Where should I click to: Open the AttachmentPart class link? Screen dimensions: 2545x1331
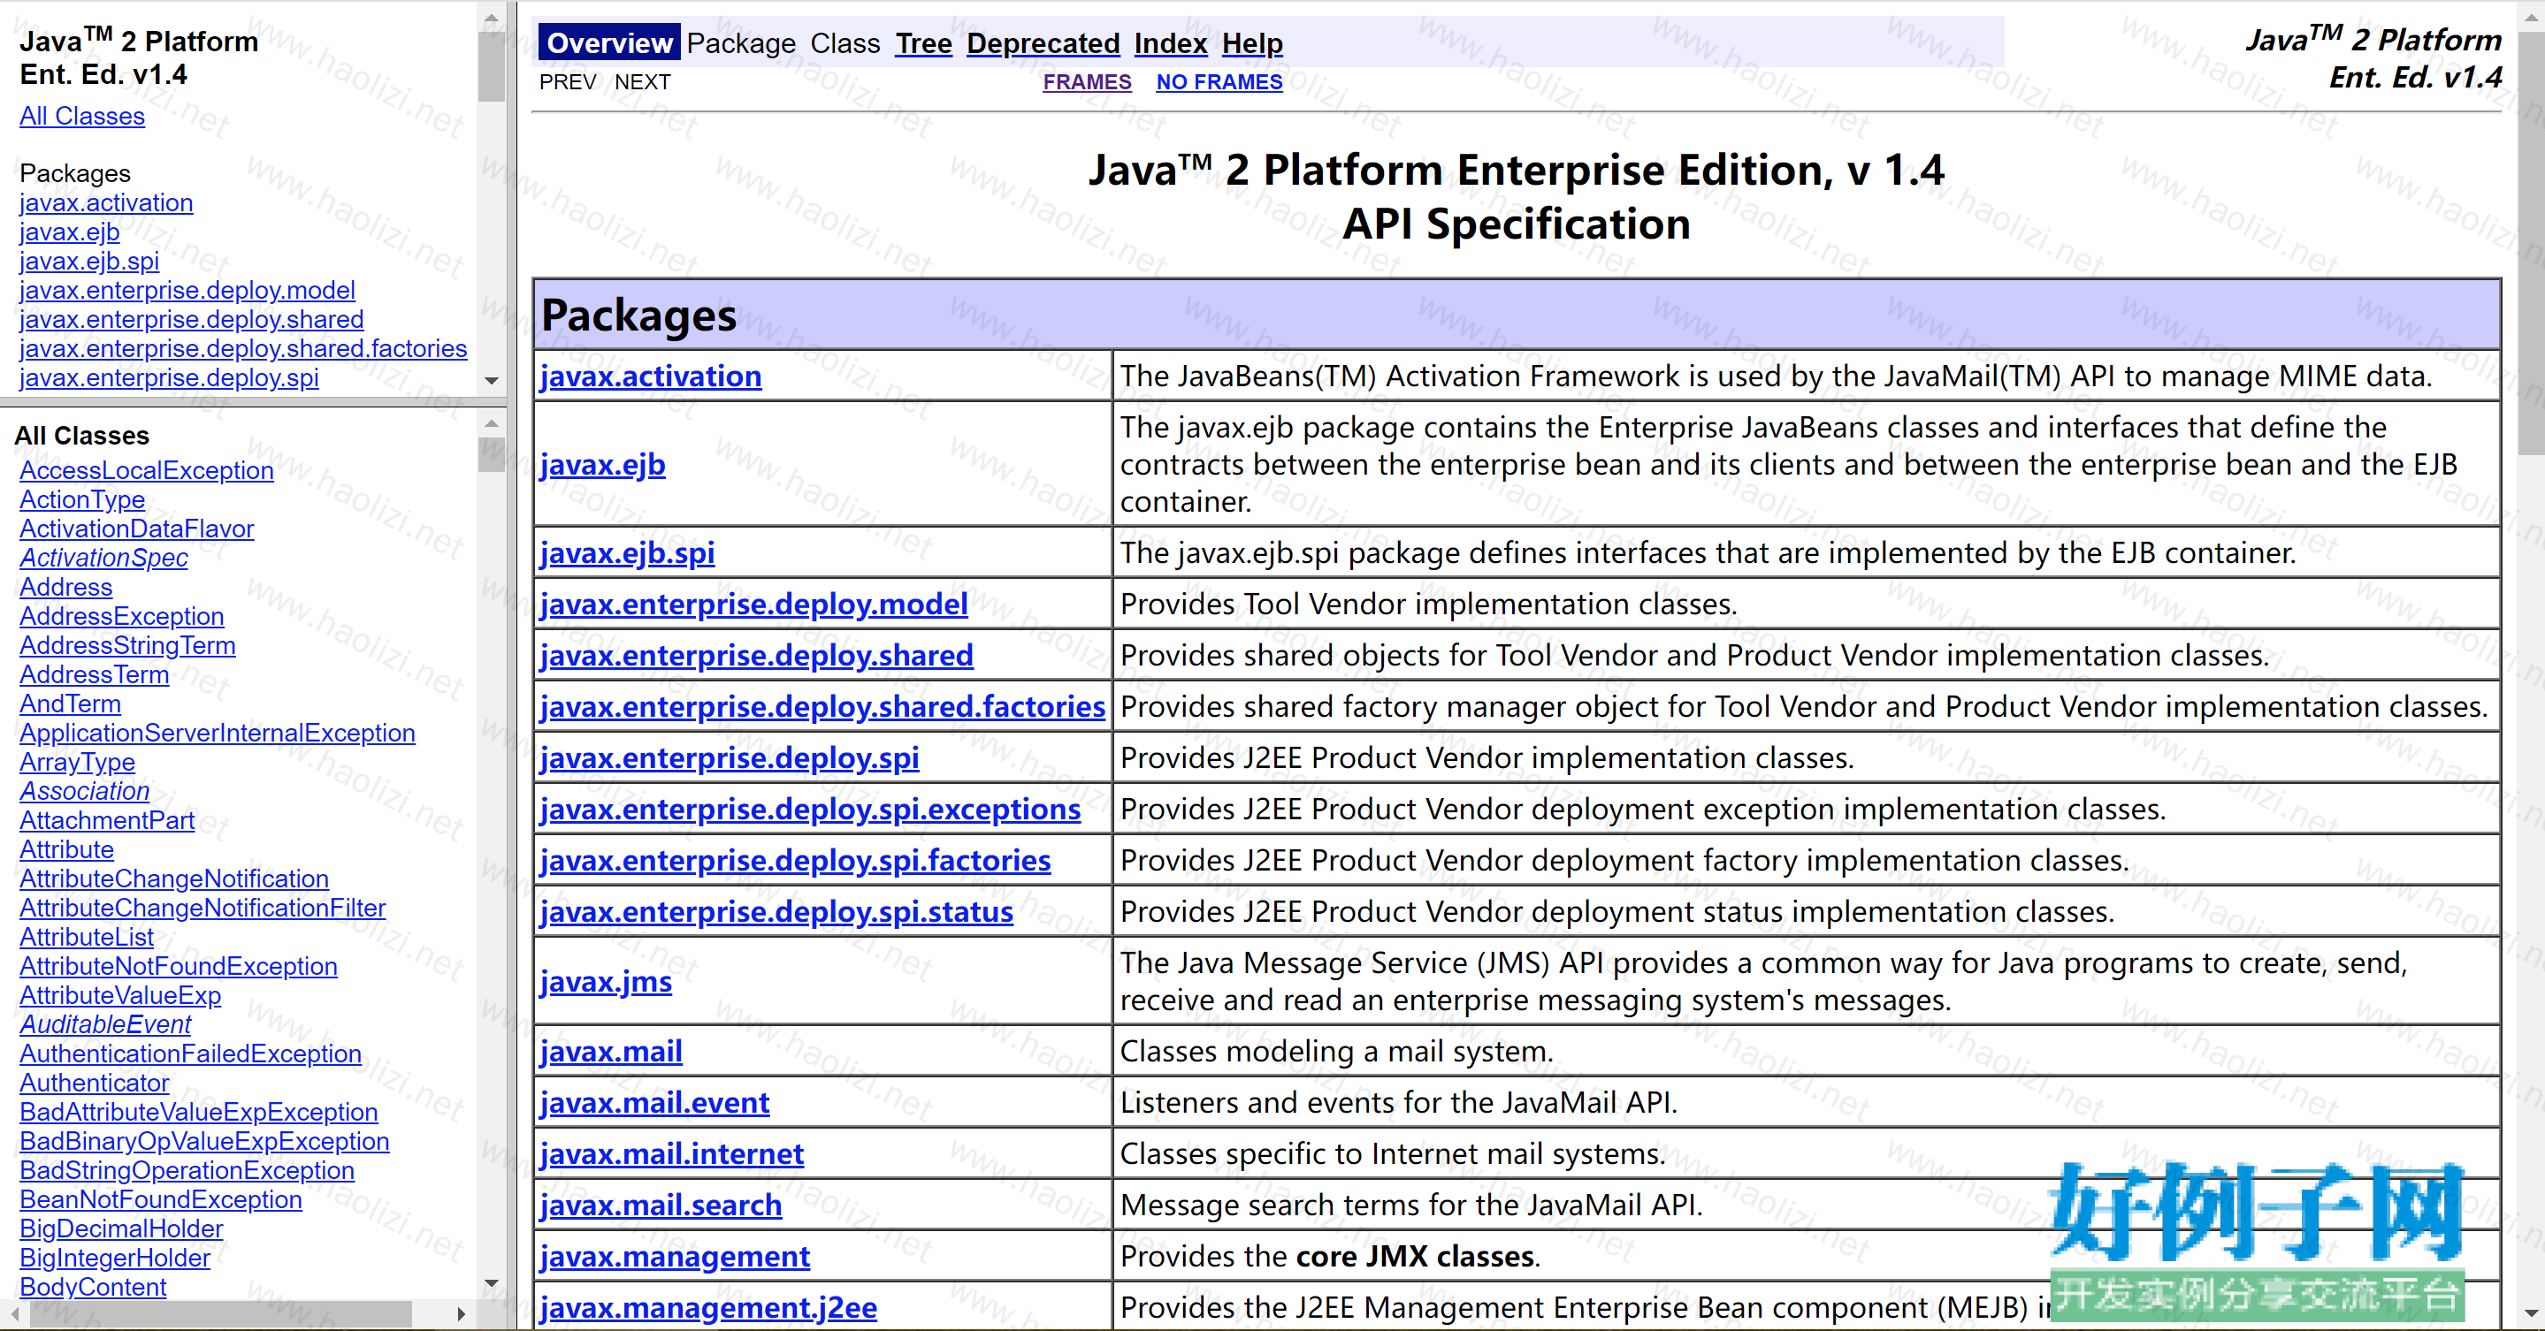tap(107, 820)
